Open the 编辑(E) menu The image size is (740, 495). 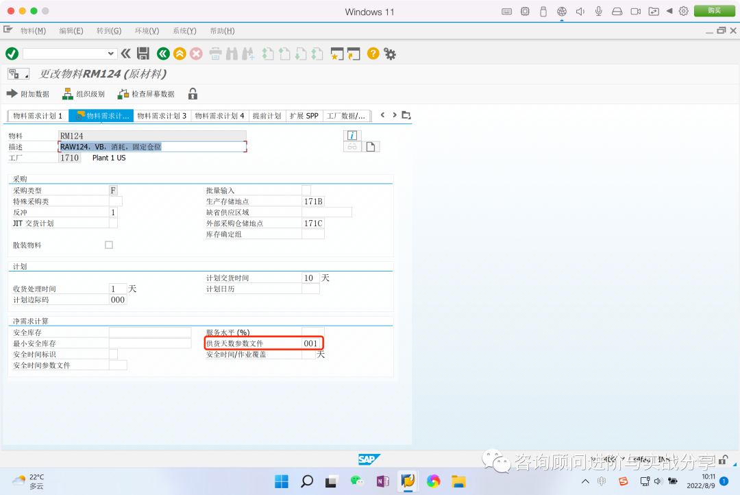[x=71, y=31]
